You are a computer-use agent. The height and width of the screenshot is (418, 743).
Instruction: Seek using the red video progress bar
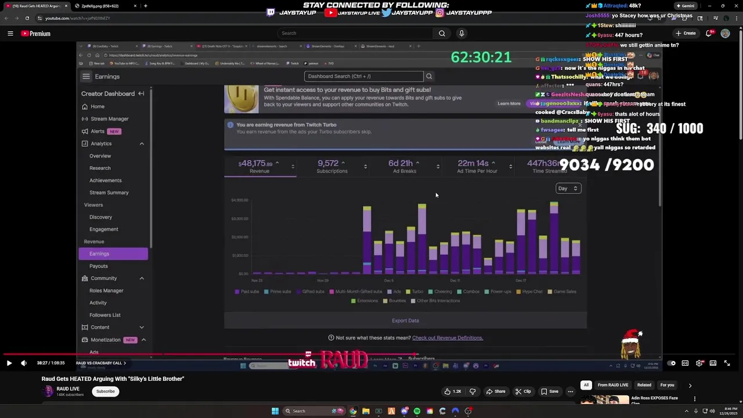(371, 354)
